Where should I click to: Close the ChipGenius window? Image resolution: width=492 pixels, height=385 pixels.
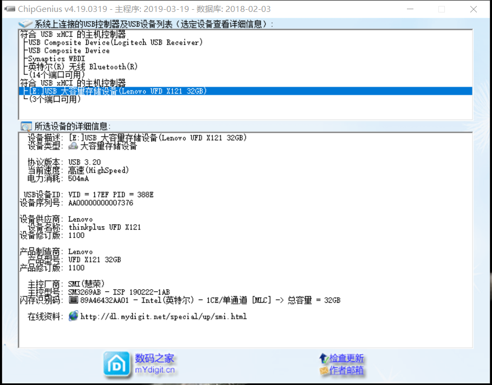point(474,9)
